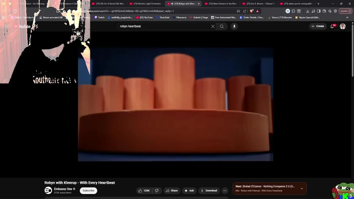Click the bookmark-page icon beside extensions
The height and width of the screenshot is (199, 354).
(x=299, y=11)
